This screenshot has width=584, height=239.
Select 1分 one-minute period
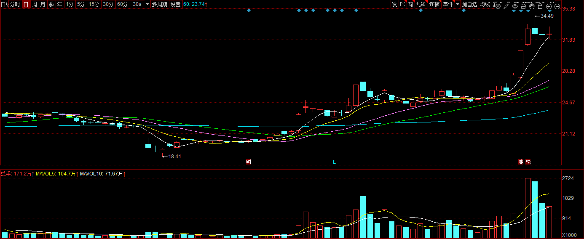pos(70,4)
